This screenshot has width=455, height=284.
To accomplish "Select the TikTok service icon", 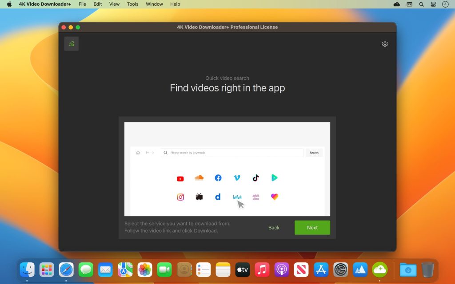I will (255, 177).
